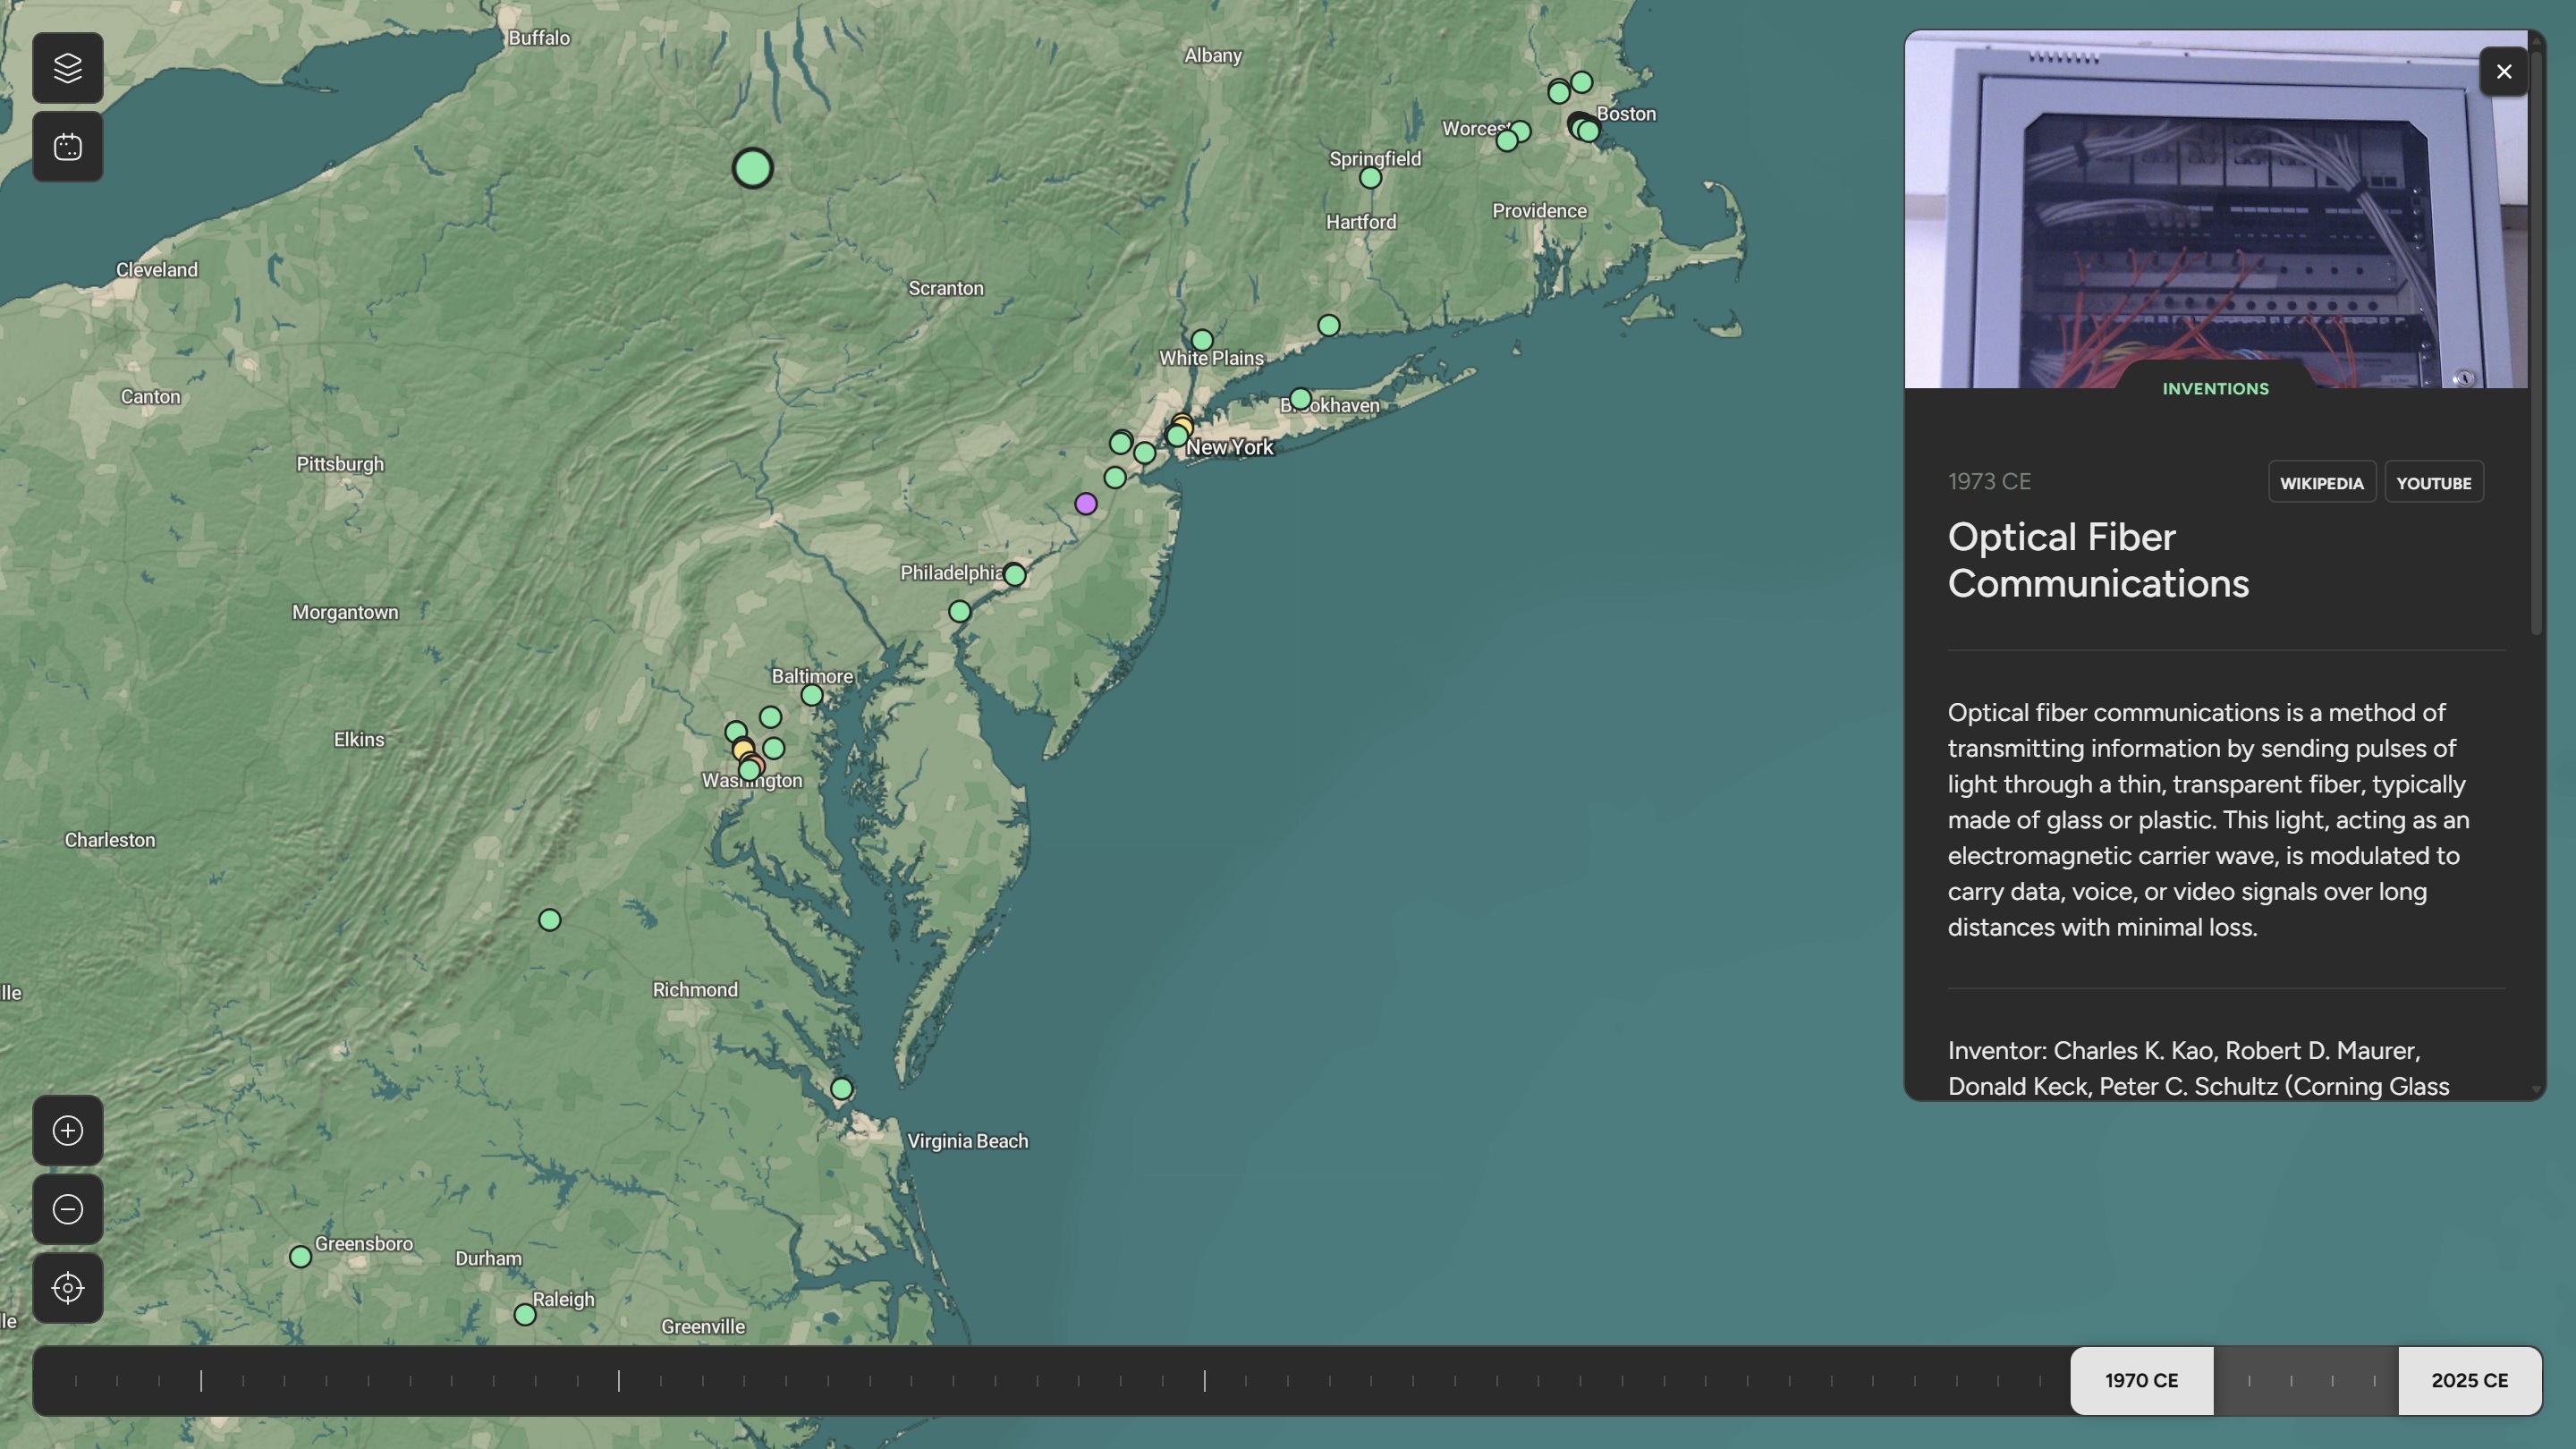Image resolution: width=2576 pixels, height=1449 pixels.
Task: Click the 2025 CE timeline end handle
Action: [x=2469, y=1380]
